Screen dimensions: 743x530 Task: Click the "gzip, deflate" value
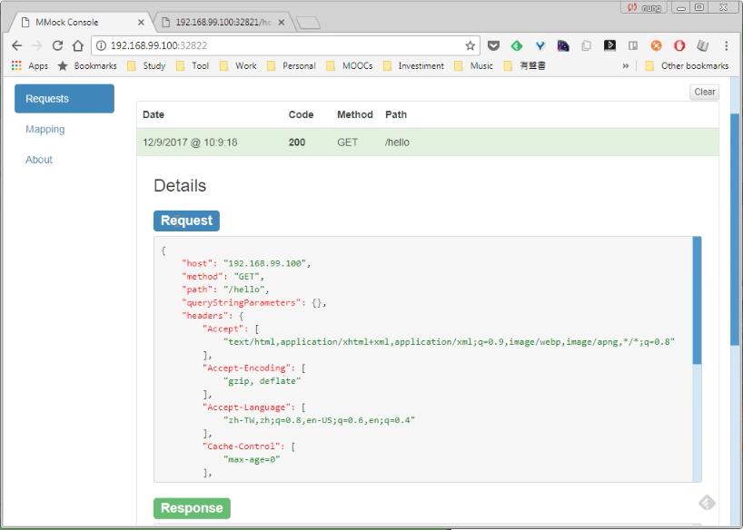(262, 381)
